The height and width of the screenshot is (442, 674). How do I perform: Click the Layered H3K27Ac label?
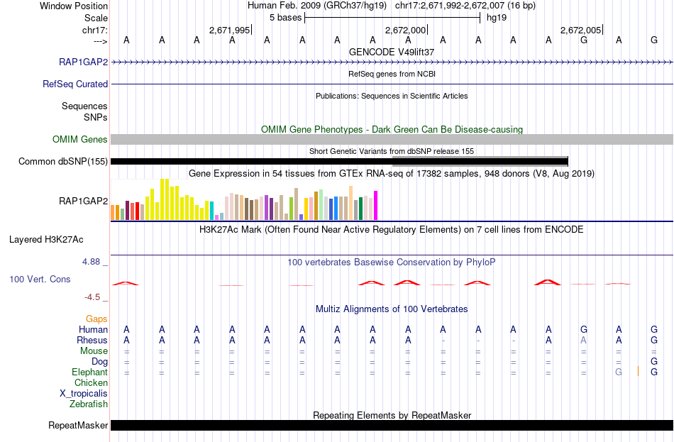[x=46, y=240]
